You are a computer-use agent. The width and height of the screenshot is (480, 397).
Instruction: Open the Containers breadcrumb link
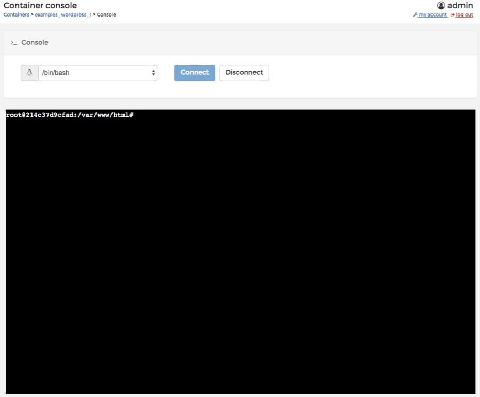[16, 14]
